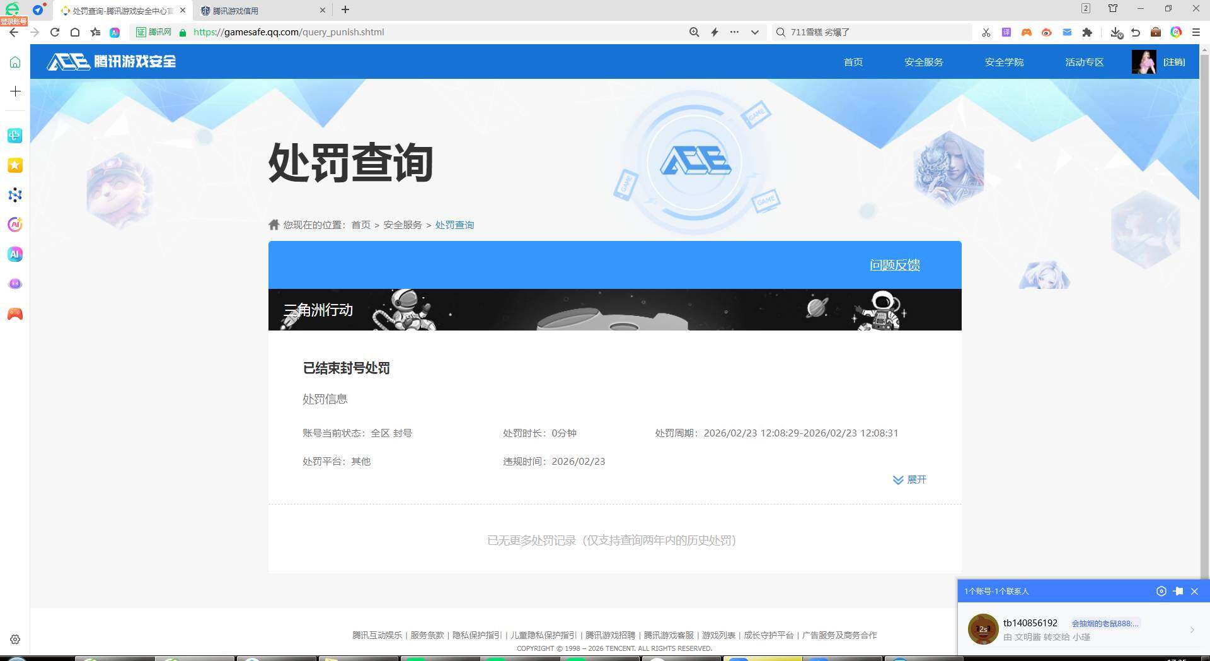Click the 腾讯网 site certificate badge
The height and width of the screenshot is (661, 1210).
[154, 32]
